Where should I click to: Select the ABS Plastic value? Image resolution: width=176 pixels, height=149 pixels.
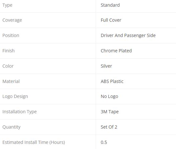112,81
